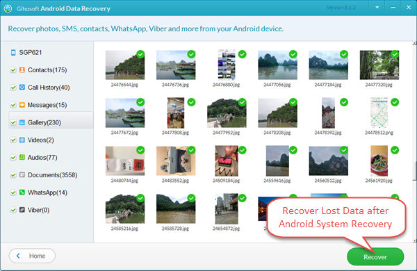
Task: Click the Contacts category icon
Action: (x=22, y=70)
